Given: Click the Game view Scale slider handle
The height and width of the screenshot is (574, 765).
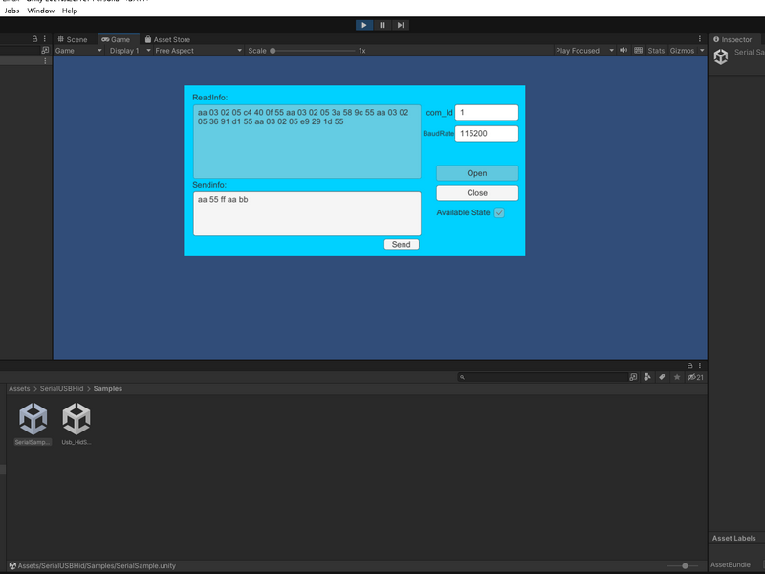Looking at the screenshot, I should tap(273, 51).
